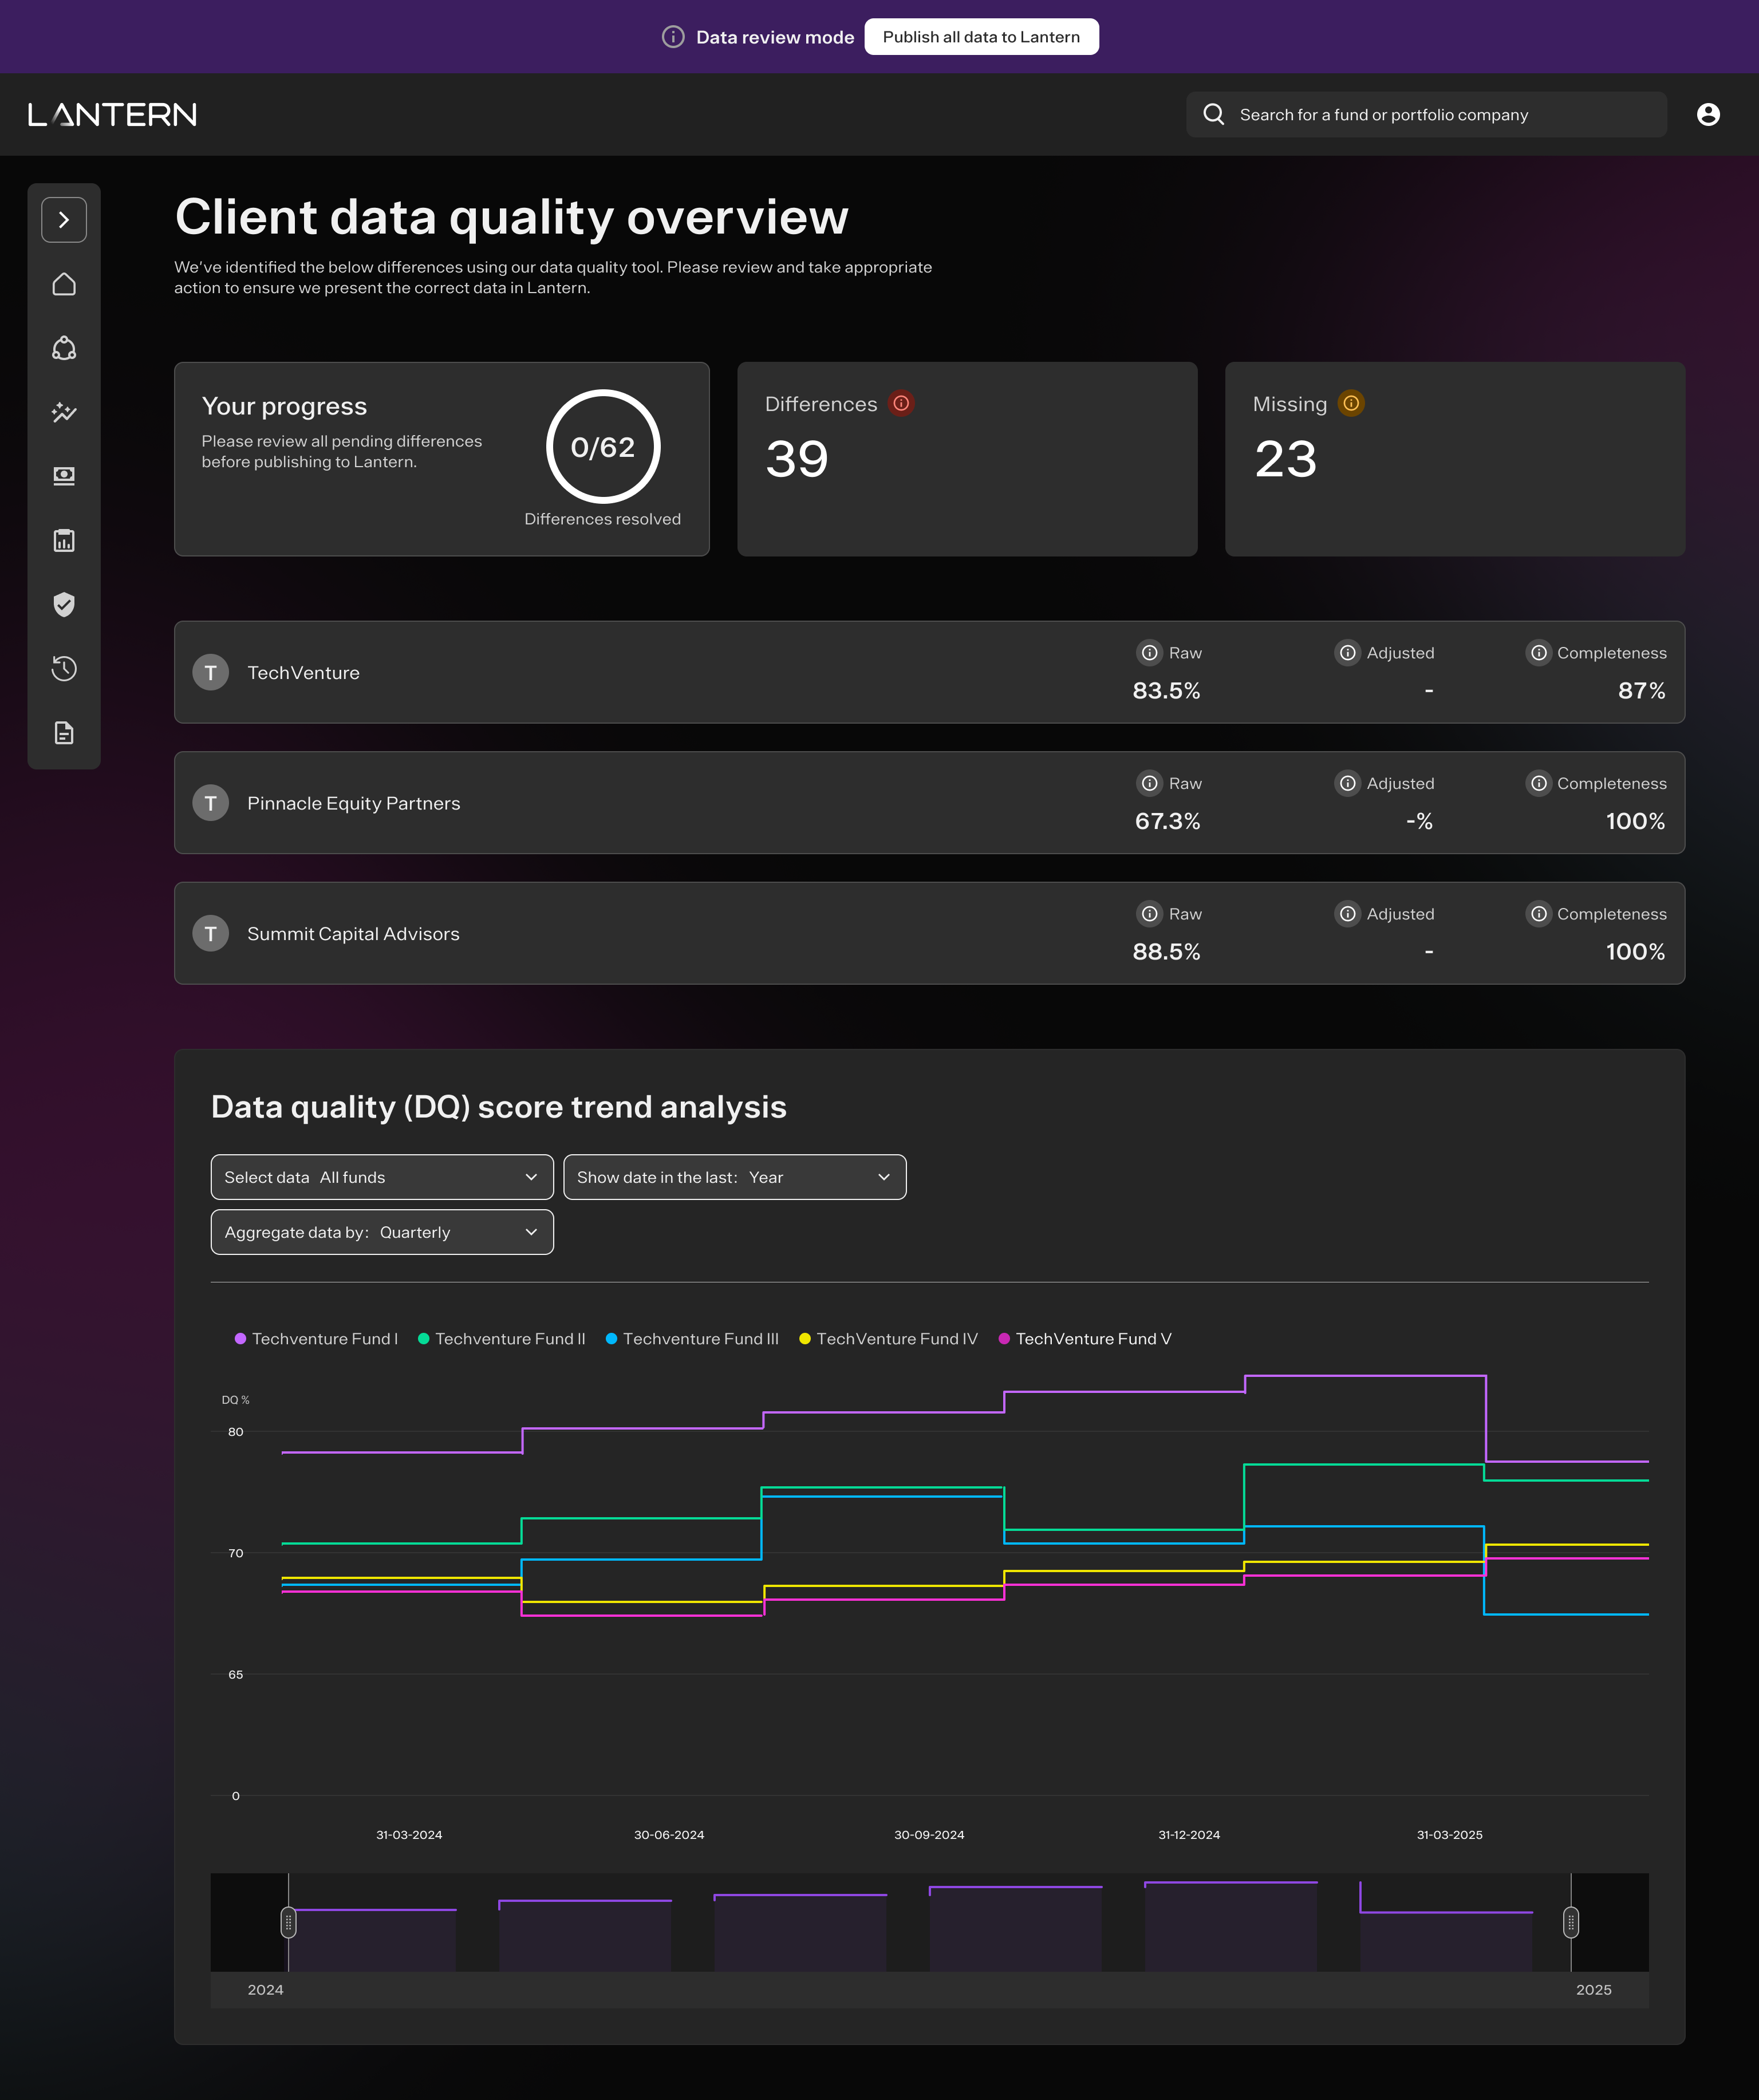Click the left range handle of chart navigator

pos(288,1921)
